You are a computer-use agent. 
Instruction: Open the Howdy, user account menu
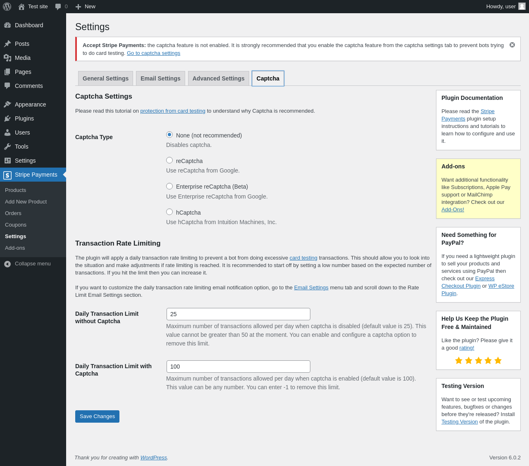pos(506,7)
